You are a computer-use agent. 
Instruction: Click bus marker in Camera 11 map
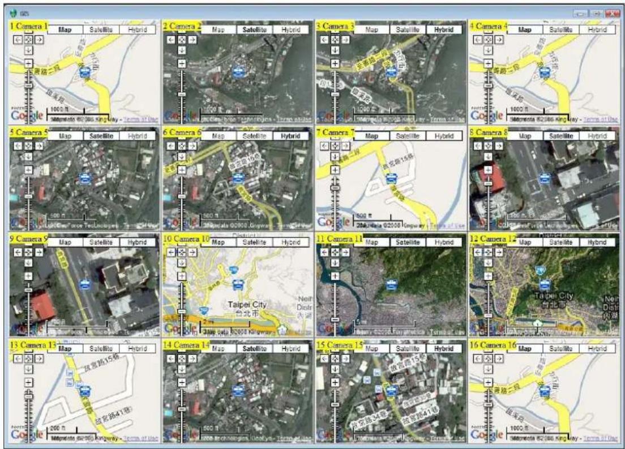point(391,285)
